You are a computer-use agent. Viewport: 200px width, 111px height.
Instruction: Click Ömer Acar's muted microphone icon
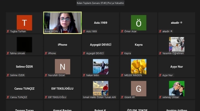pyautogui.click(x=122, y=31)
